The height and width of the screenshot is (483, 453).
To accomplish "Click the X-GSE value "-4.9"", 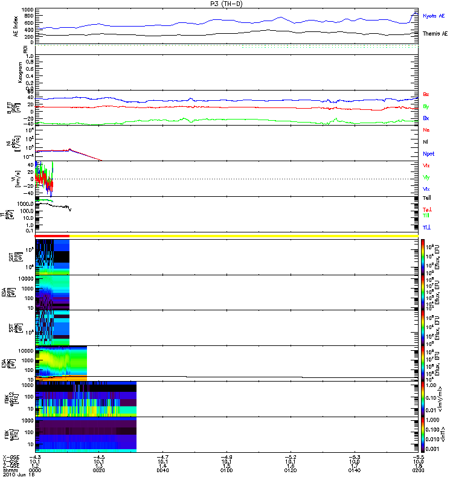I will (x=226, y=458).
